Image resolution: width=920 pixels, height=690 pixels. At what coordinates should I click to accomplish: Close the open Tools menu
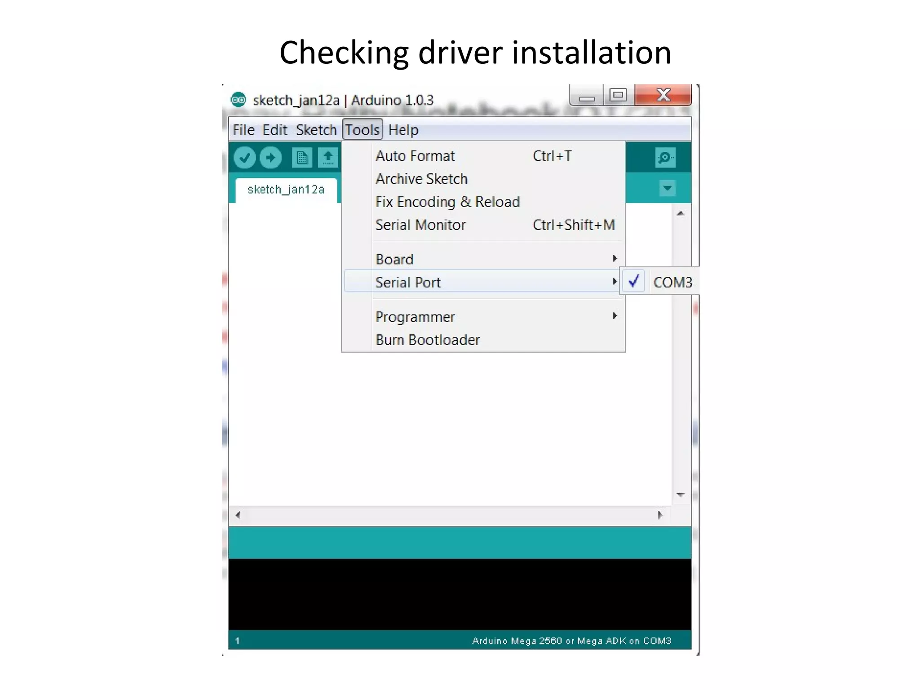tap(362, 130)
